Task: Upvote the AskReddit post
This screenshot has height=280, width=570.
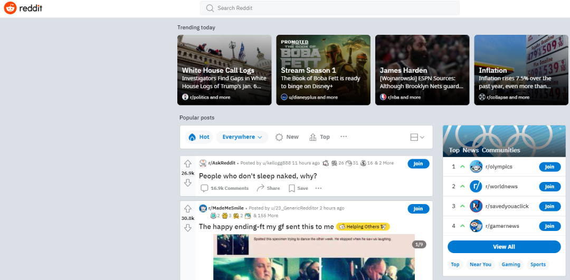Action: (187, 164)
